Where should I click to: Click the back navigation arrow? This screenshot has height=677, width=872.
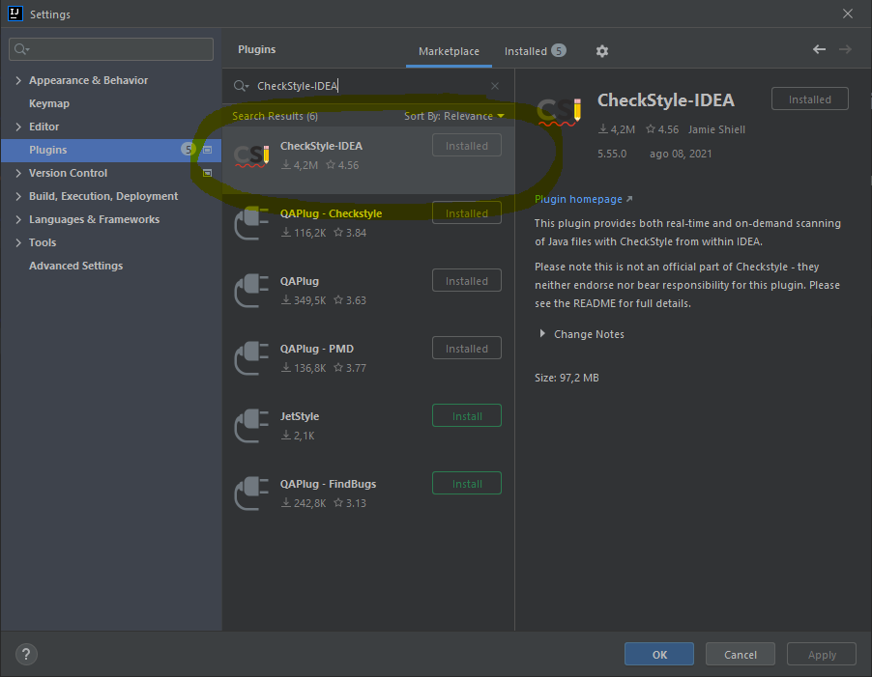819,49
